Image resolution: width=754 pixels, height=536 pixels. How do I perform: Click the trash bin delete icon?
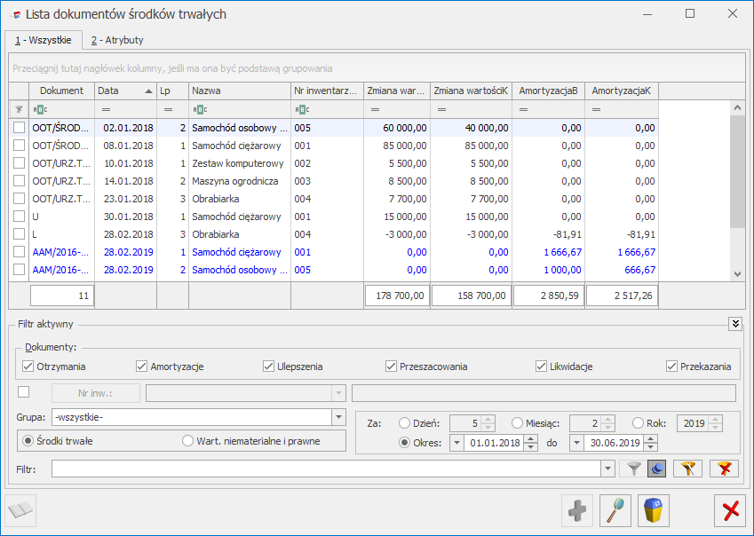coord(654,510)
